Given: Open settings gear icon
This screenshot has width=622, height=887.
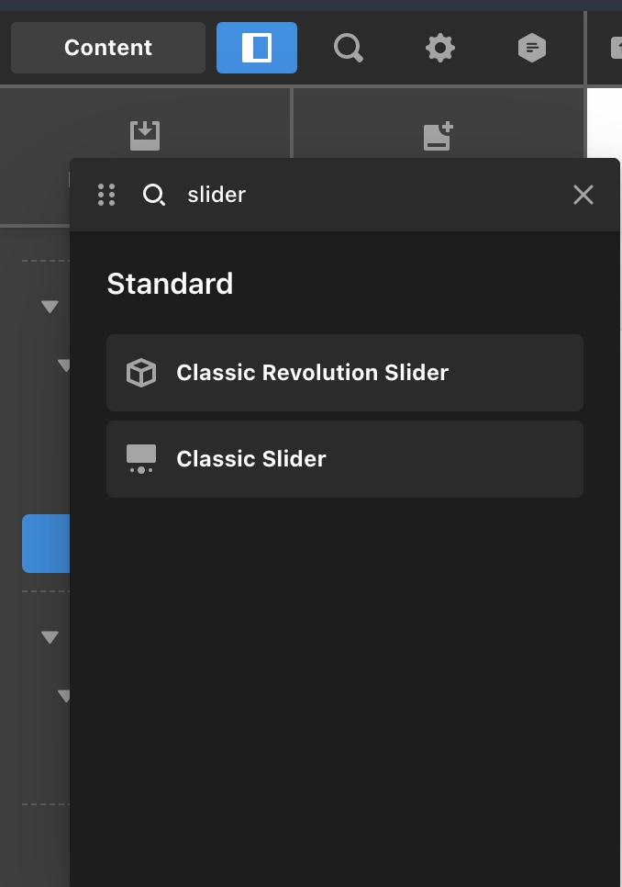Looking at the screenshot, I should click(440, 48).
